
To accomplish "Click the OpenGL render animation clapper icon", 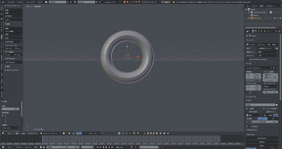I will coord(141,133).
